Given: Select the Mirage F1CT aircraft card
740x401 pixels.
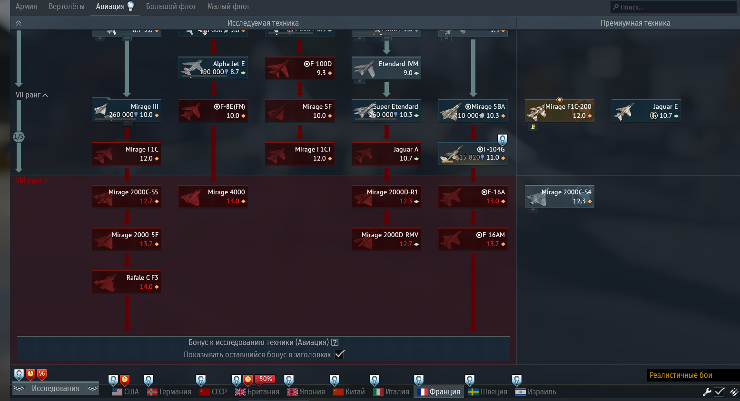Looking at the screenshot, I should 300,153.
